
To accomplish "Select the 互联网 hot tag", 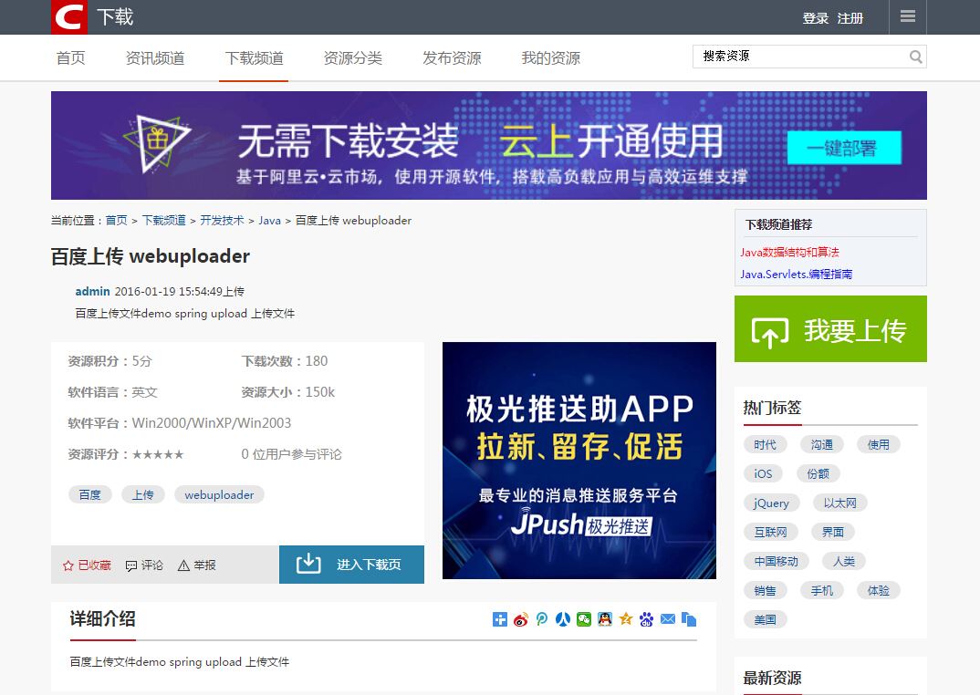I will point(771,532).
